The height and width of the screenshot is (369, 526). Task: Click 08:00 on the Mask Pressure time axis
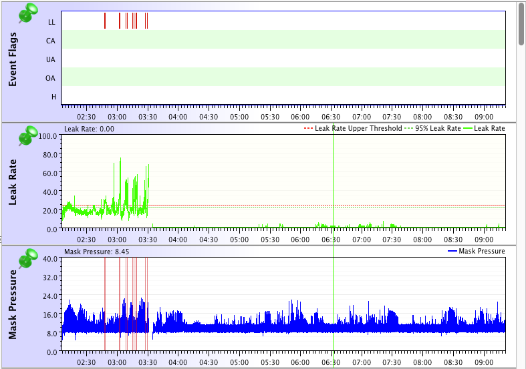pos(422,362)
